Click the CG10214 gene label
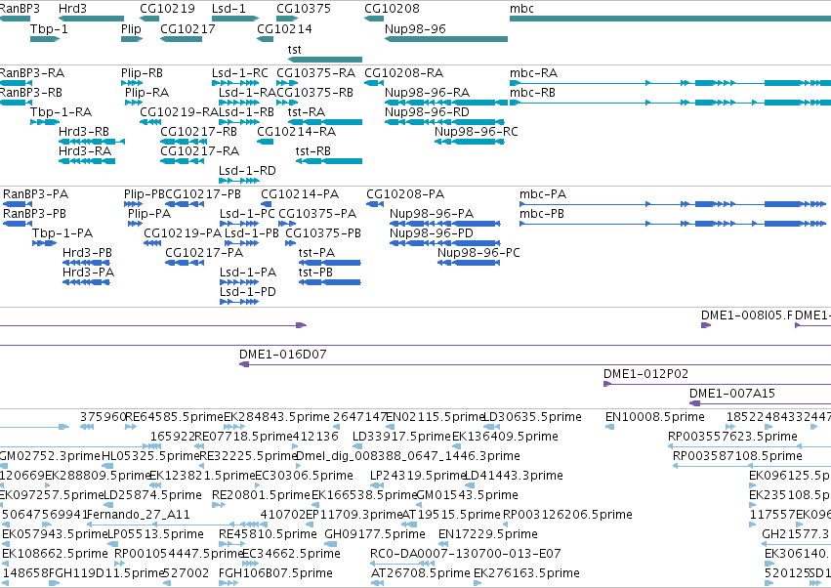 click(284, 28)
